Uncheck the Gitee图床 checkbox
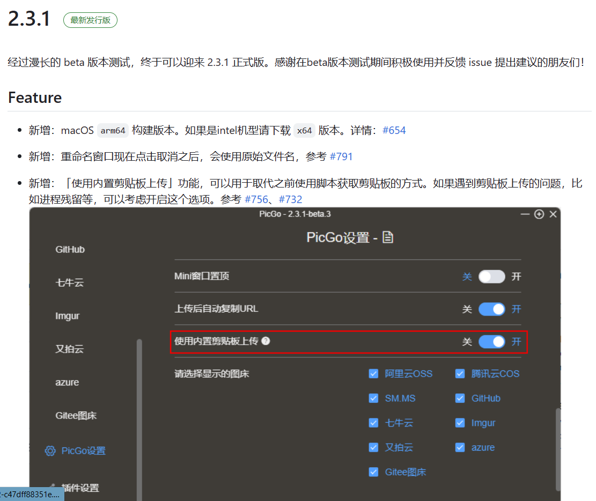This screenshot has width=596, height=501. 373,472
